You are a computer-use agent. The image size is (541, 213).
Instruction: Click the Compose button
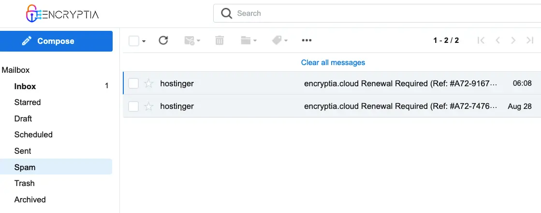(56, 41)
